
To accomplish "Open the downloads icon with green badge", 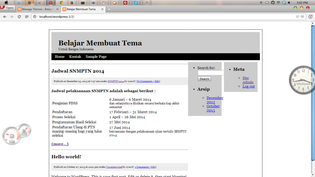I will pos(310,17).
